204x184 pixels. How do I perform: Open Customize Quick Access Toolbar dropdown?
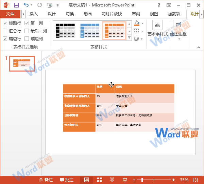(x=58, y=5)
